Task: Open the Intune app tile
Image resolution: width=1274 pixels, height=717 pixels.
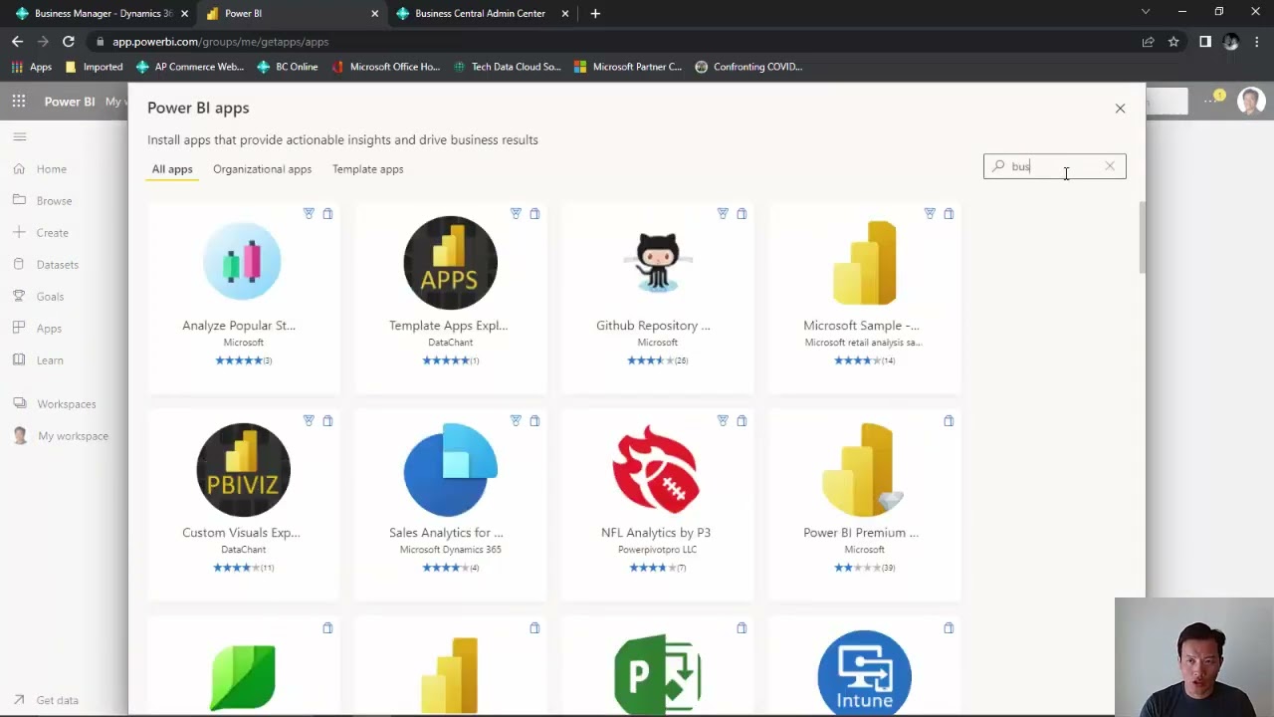Action: pos(864,665)
